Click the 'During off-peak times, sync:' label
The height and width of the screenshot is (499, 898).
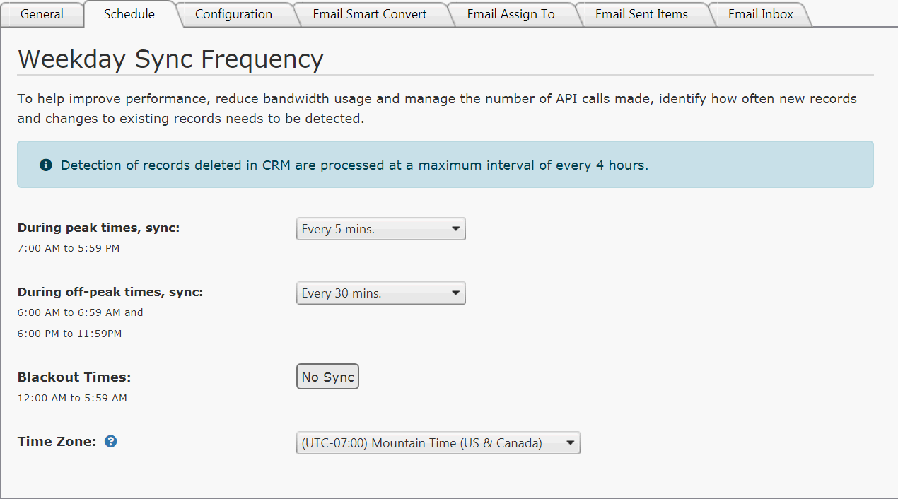(110, 292)
